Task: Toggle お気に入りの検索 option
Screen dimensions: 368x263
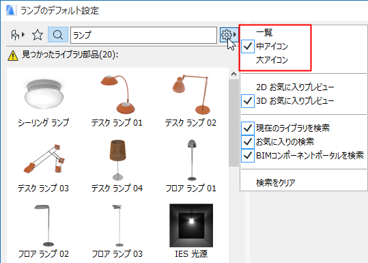Action: [248, 141]
